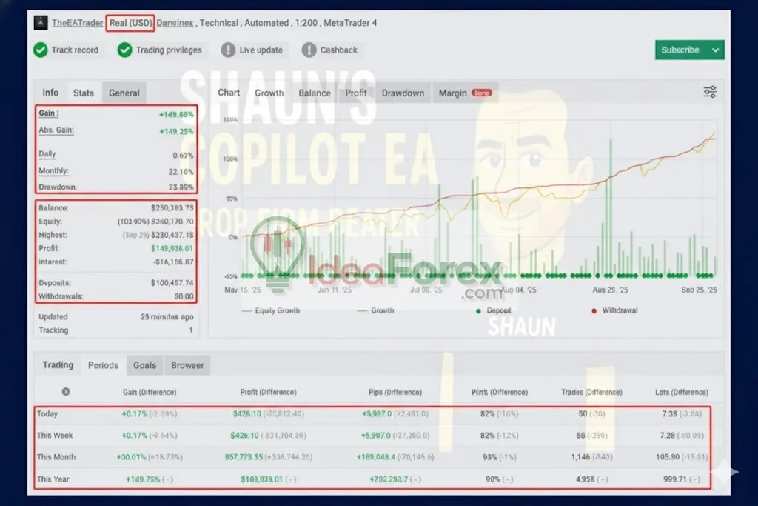Screen dimensions: 758x506
Task: Open the Darwinex broker link
Action: 175,23
